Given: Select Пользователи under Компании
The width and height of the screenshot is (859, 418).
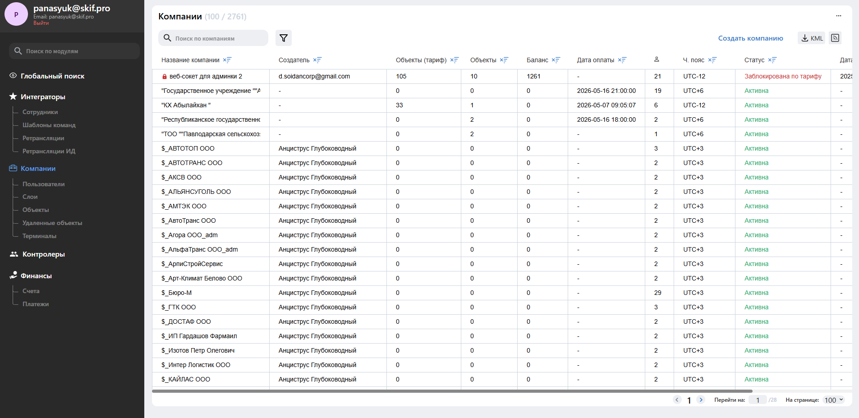Looking at the screenshot, I should [x=44, y=184].
